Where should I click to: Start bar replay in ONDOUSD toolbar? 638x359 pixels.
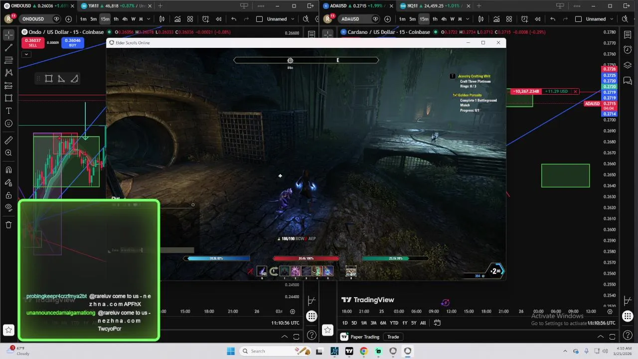[x=218, y=19]
